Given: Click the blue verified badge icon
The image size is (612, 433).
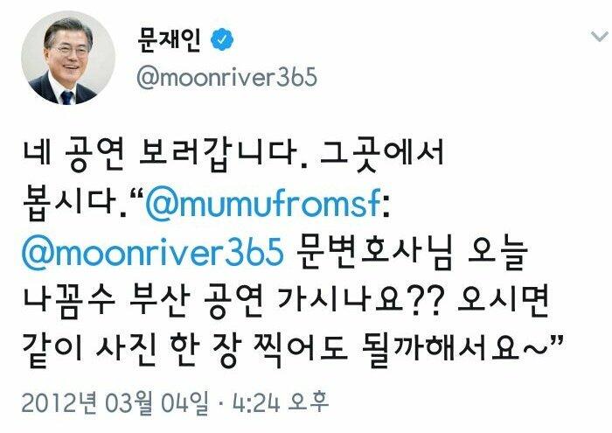Looking at the screenshot, I should (222, 39).
